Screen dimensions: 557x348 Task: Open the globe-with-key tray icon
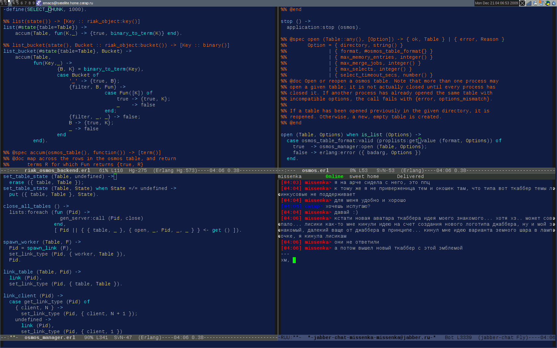[x=548, y=3]
